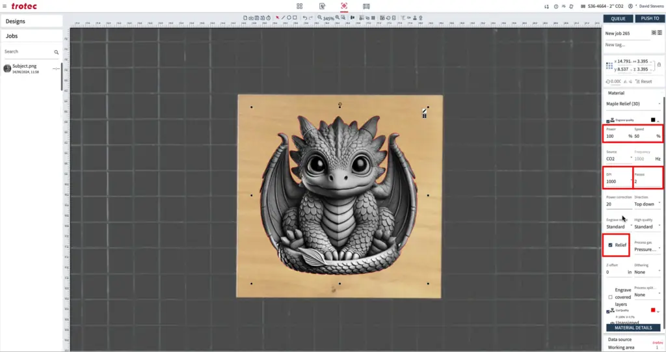Toggle Engrave covered layers checkbox

[x=610, y=297]
